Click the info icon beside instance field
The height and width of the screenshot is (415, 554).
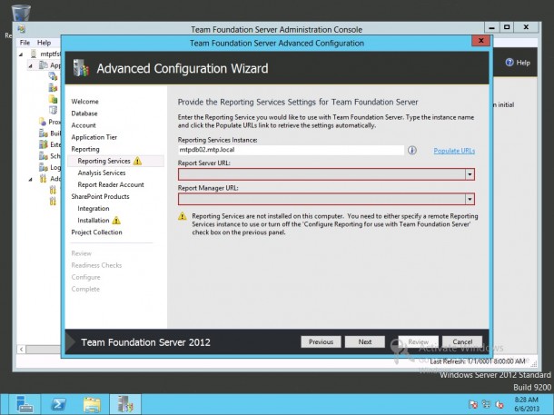click(x=412, y=151)
